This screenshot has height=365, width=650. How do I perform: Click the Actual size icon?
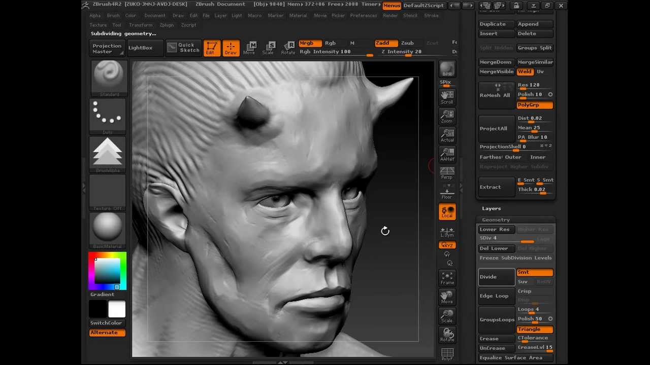click(x=447, y=135)
